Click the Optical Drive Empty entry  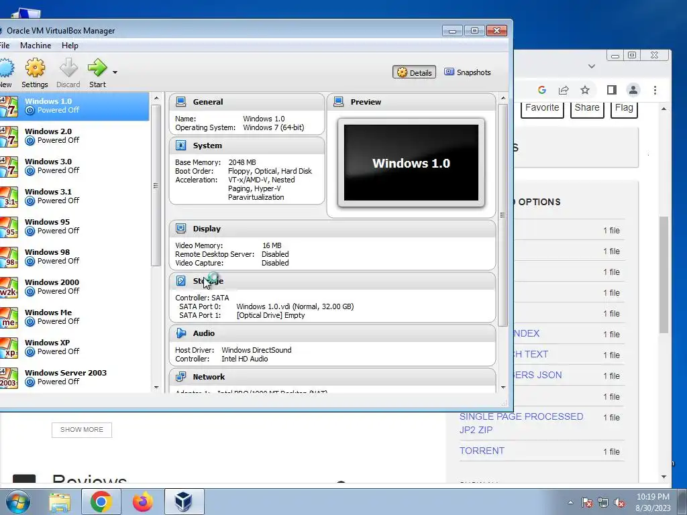pyautogui.click(x=270, y=315)
